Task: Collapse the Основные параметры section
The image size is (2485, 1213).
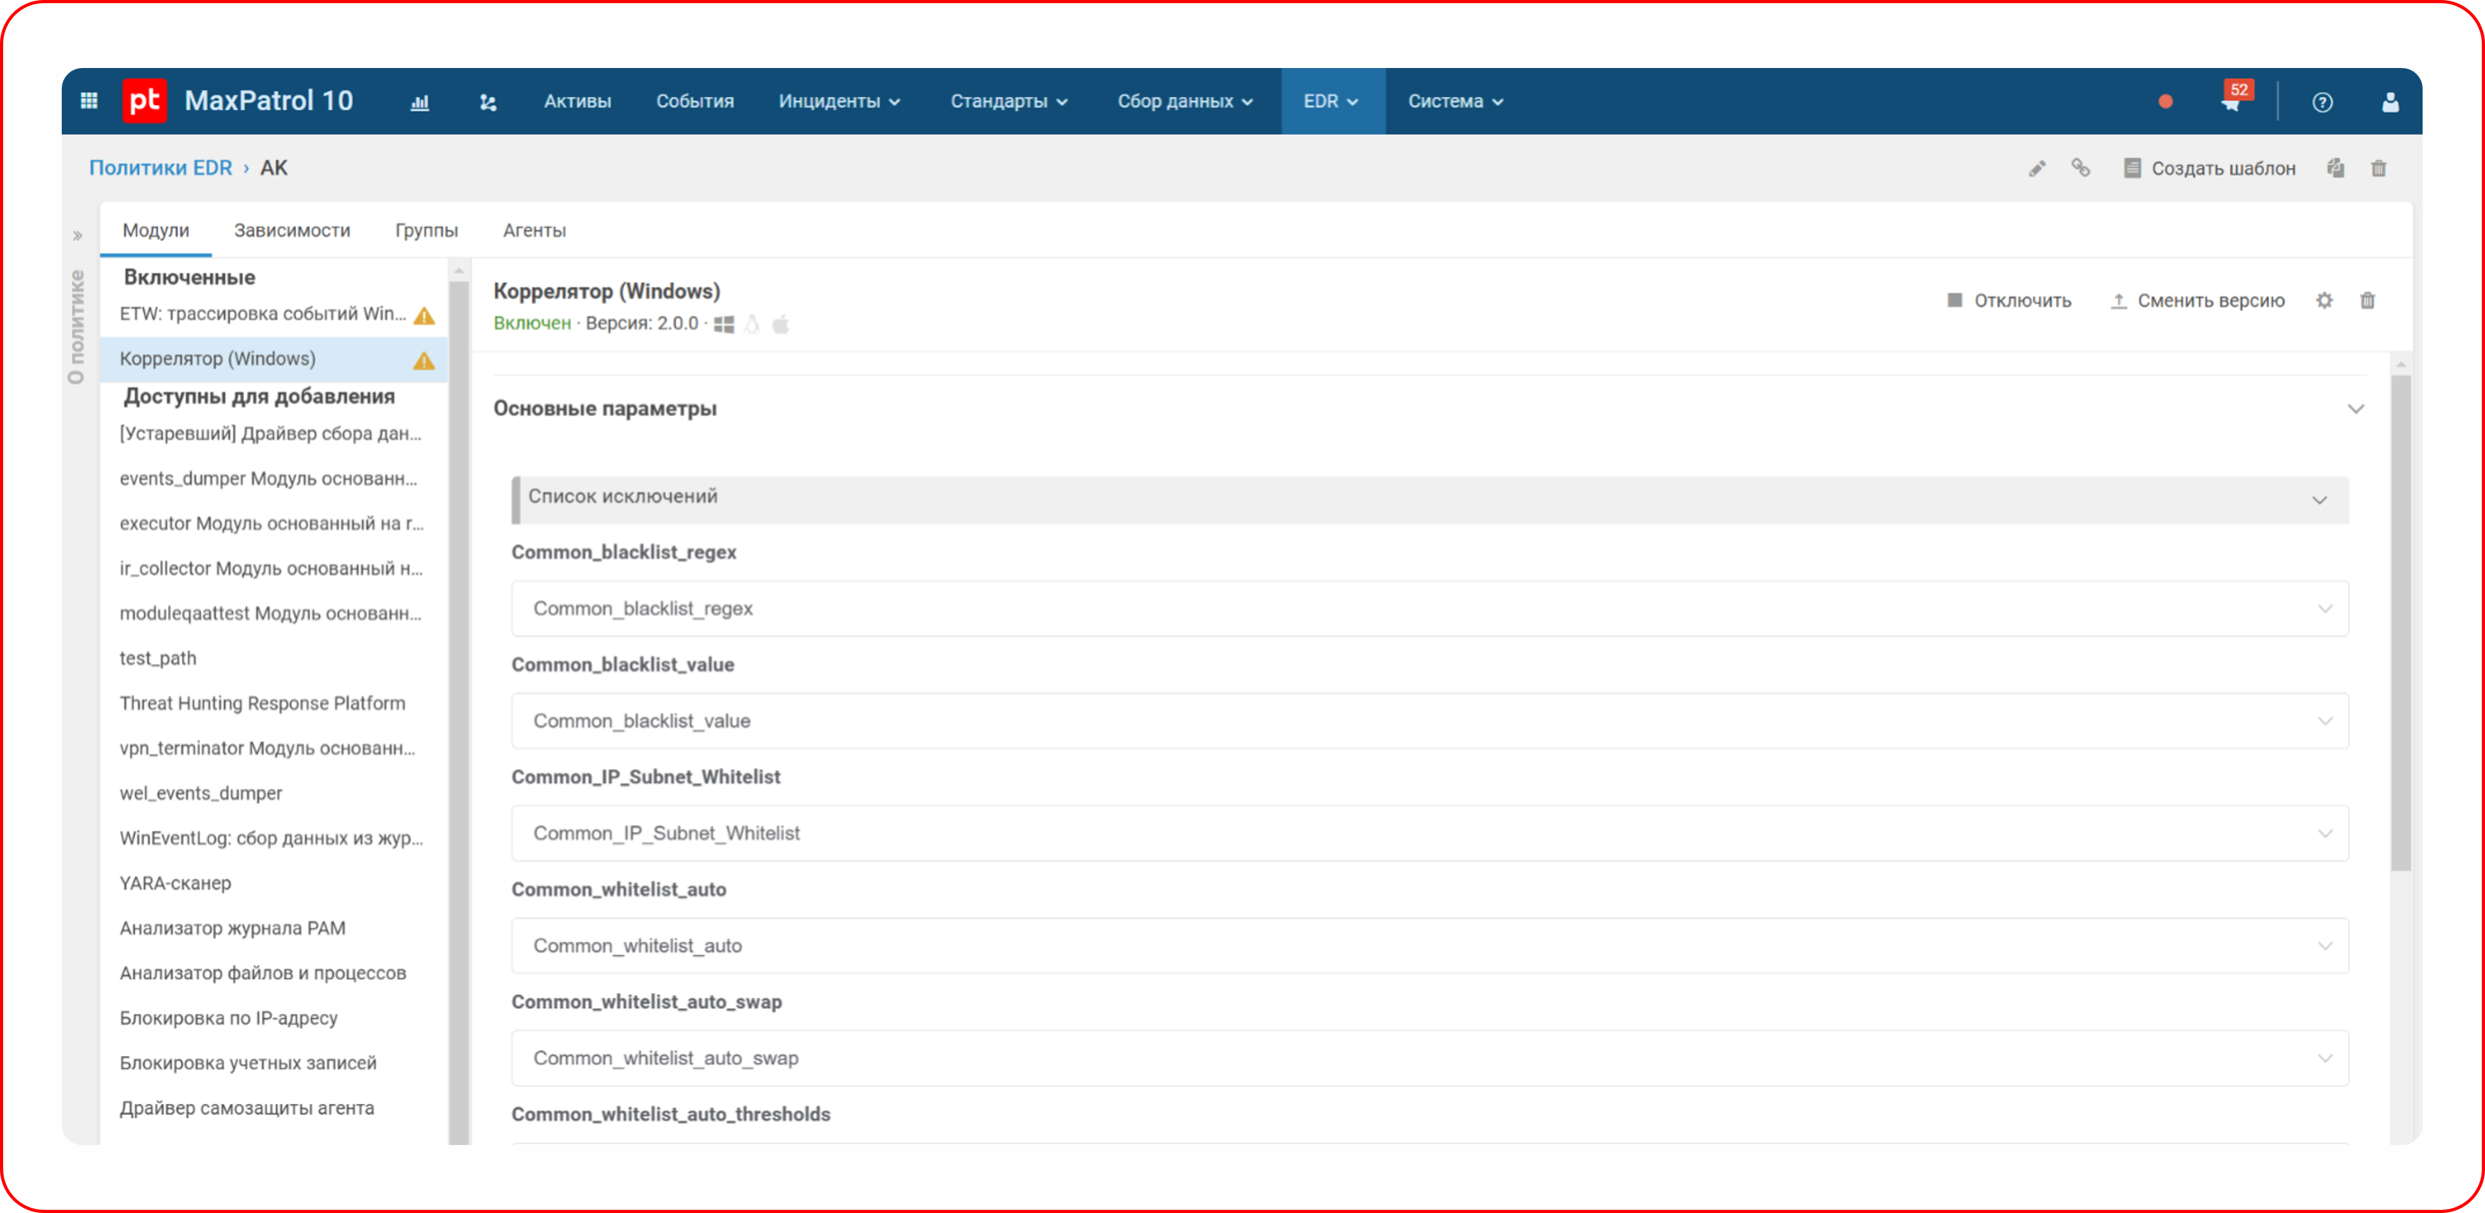Action: 2355,409
